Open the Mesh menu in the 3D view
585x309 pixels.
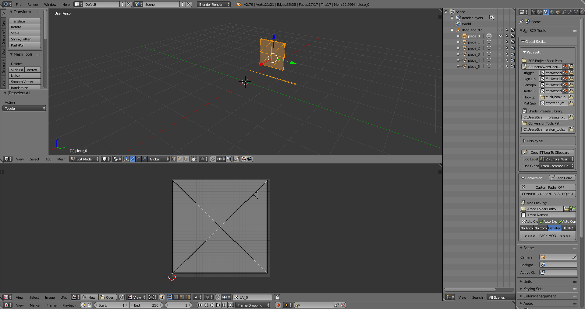(61, 159)
